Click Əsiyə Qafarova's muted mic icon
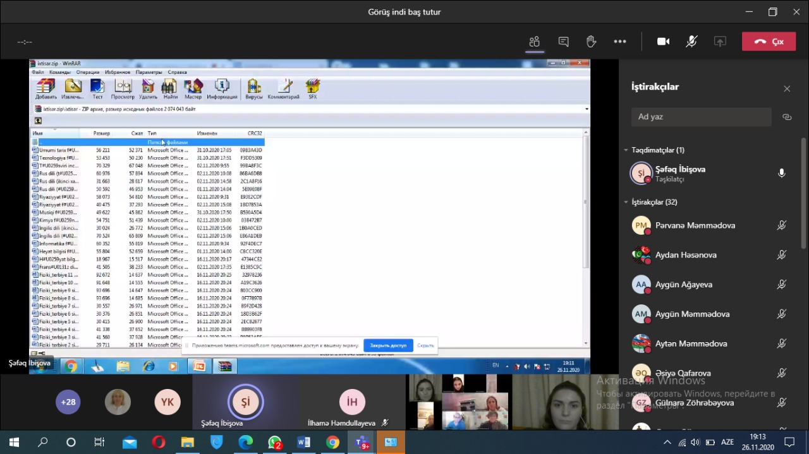The height and width of the screenshot is (454, 809). tap(782, 373)
